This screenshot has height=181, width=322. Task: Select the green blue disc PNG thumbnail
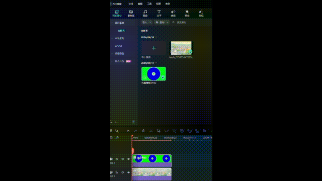153,74
